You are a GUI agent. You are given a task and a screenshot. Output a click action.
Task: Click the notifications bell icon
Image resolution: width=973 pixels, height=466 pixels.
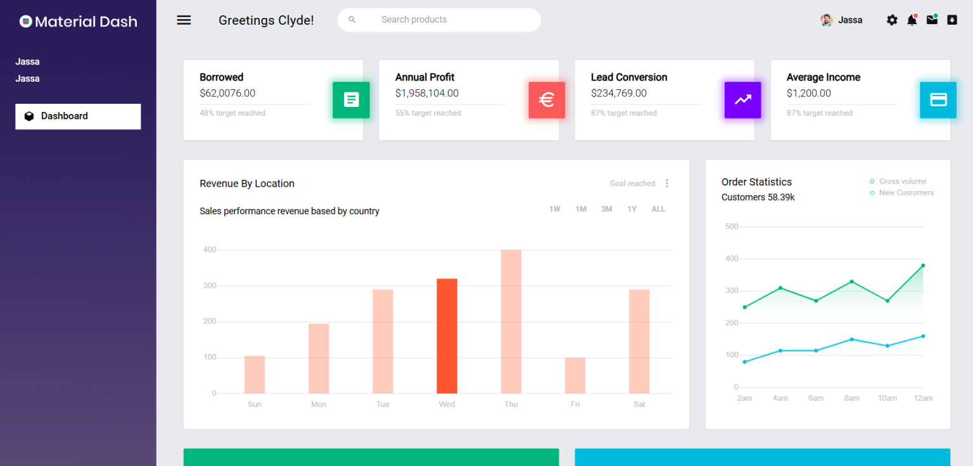point(912,20)
